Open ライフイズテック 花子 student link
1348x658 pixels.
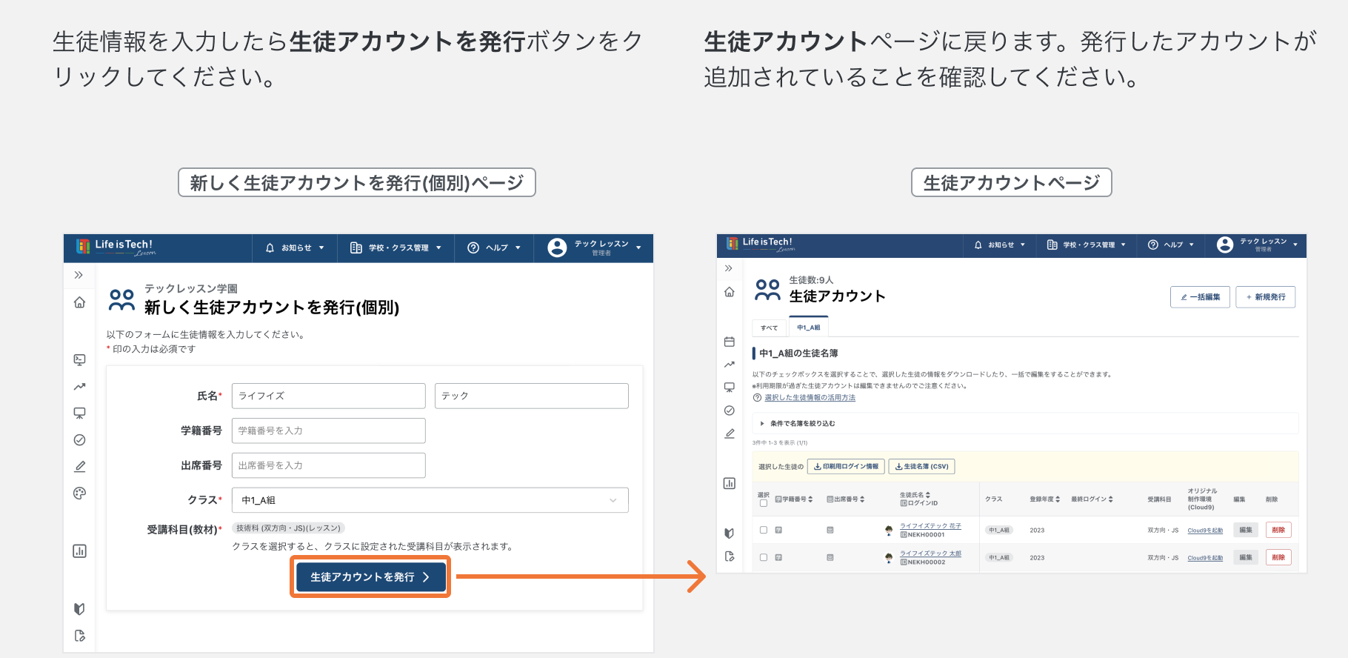coord(930,526)
